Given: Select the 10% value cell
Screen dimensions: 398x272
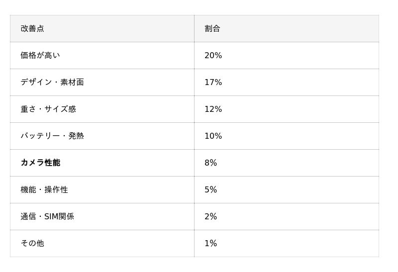Looking at the screenshot, I should tap(213, 136).
